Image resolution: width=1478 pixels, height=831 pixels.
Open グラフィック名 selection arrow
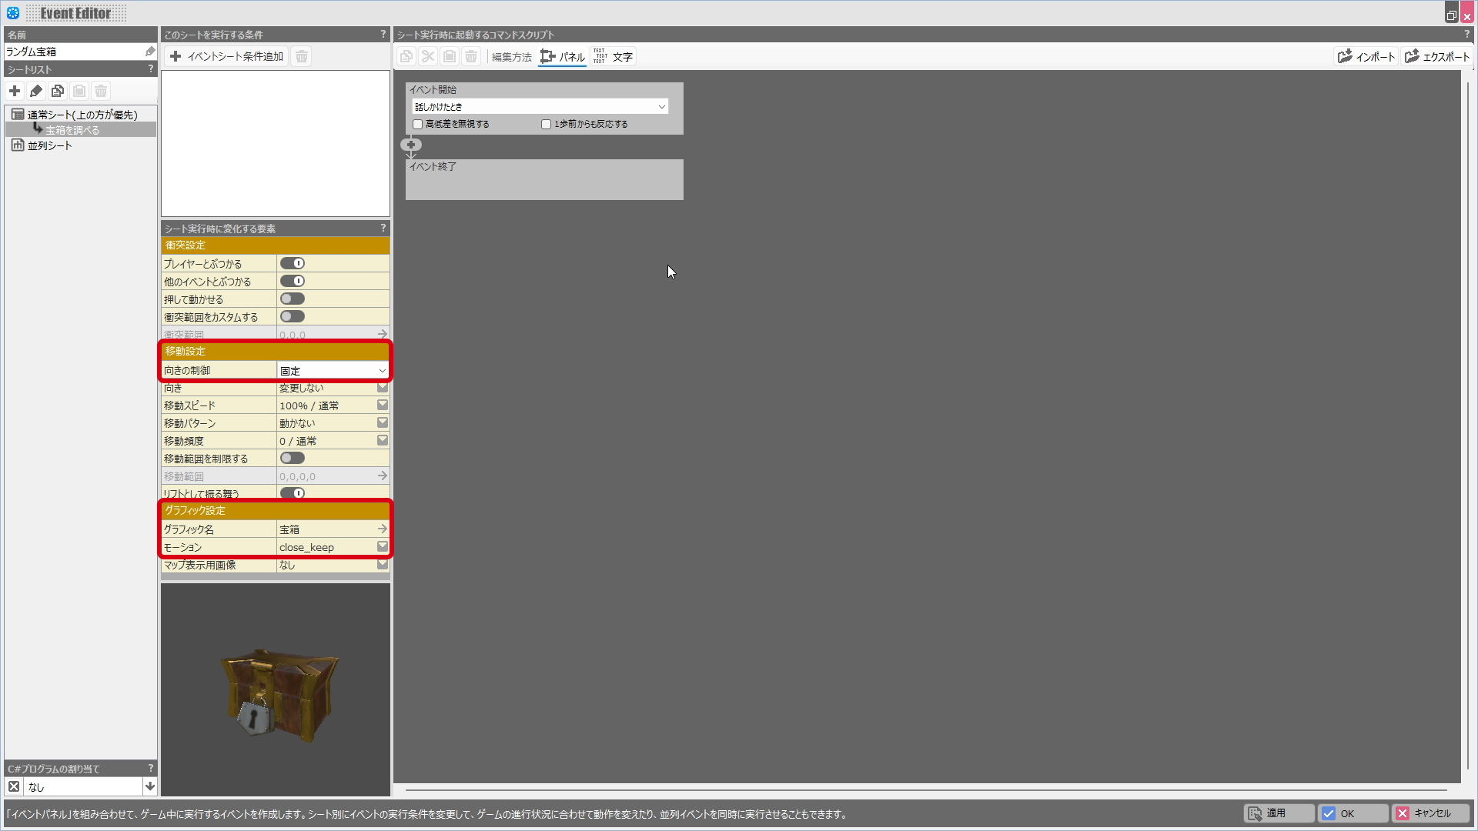point(382,529)
